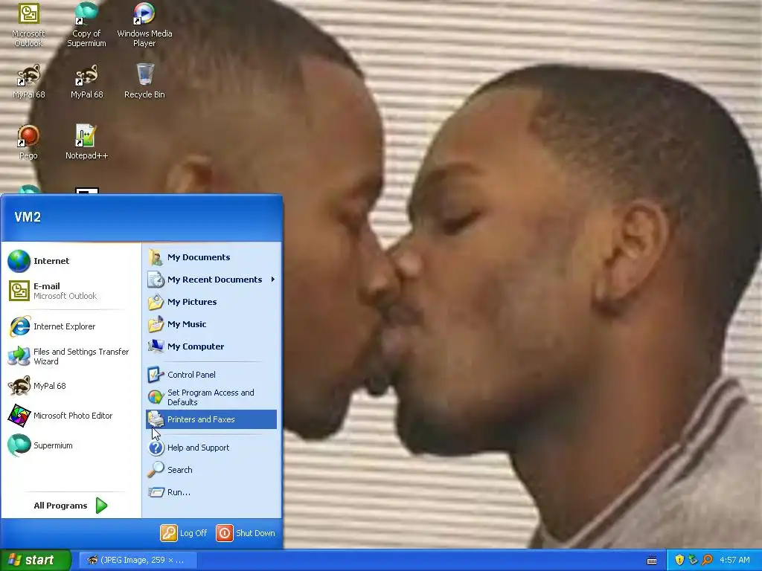The width and height of the screenshot is (762, 571).
Task: Open the Copy of Supermium desktop icon
Action: (86, 25)
